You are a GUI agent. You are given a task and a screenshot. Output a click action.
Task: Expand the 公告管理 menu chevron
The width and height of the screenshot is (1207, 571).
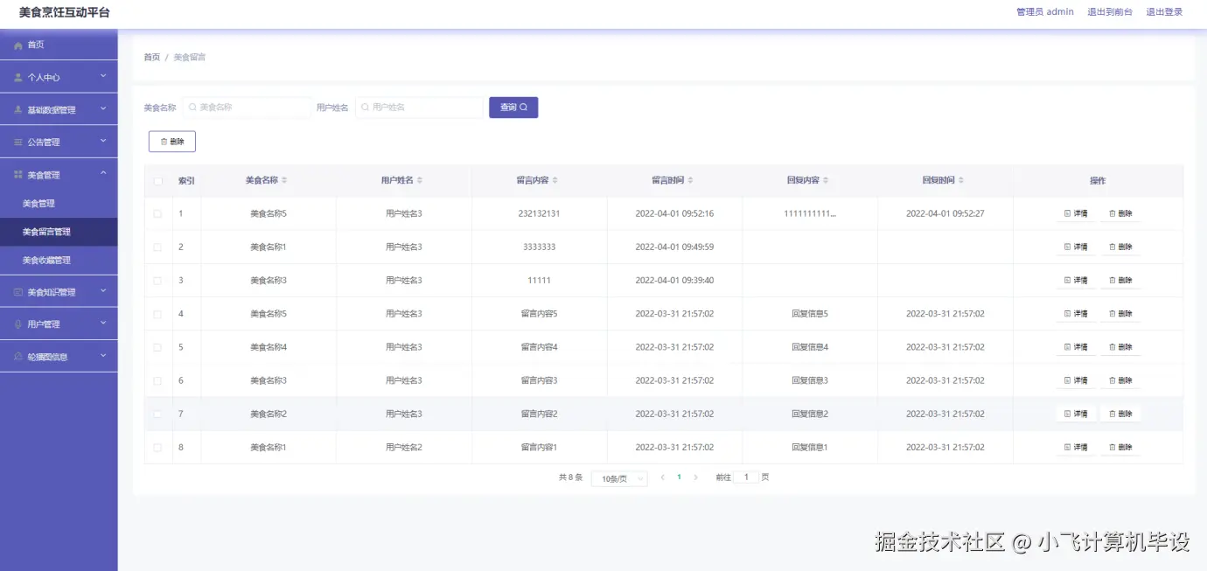click(103, 140)
